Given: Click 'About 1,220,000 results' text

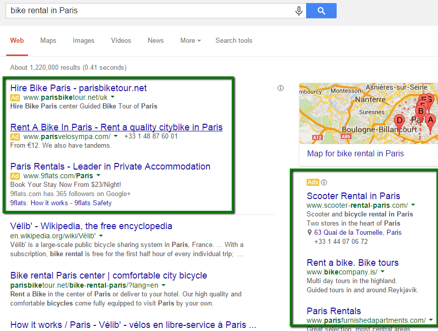Looking at the screenshot, I should pyautogui.click(x=68, y=68).
